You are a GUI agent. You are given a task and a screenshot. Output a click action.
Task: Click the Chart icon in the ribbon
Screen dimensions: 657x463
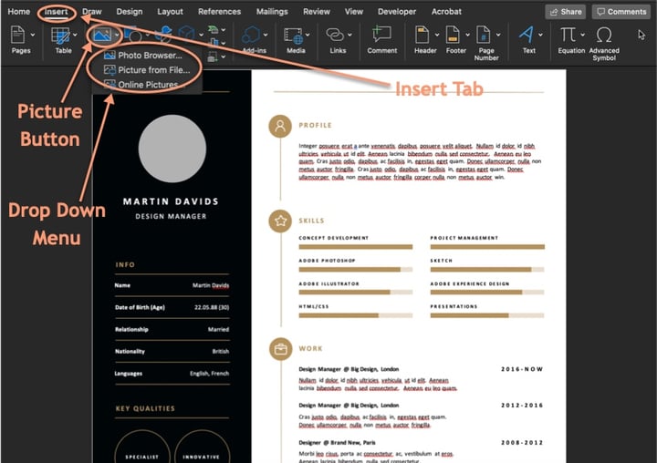point(214,42)
